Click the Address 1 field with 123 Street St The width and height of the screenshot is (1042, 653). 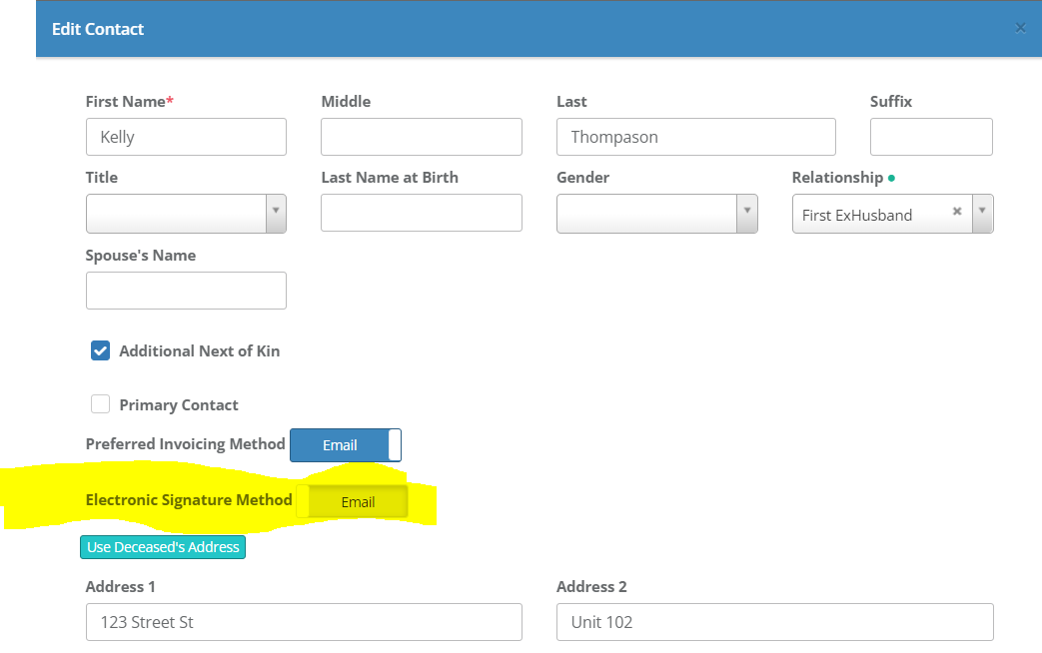click(x=304, y=621)
